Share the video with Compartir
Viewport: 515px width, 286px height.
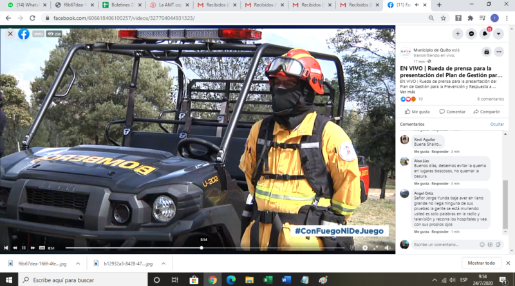[x=487, y=112]
